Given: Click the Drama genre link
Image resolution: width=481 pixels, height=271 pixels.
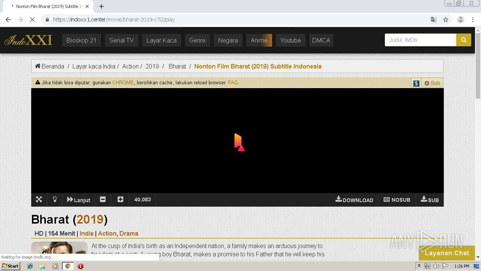Looking at the screenshot, I should click(x=129, y=233).
